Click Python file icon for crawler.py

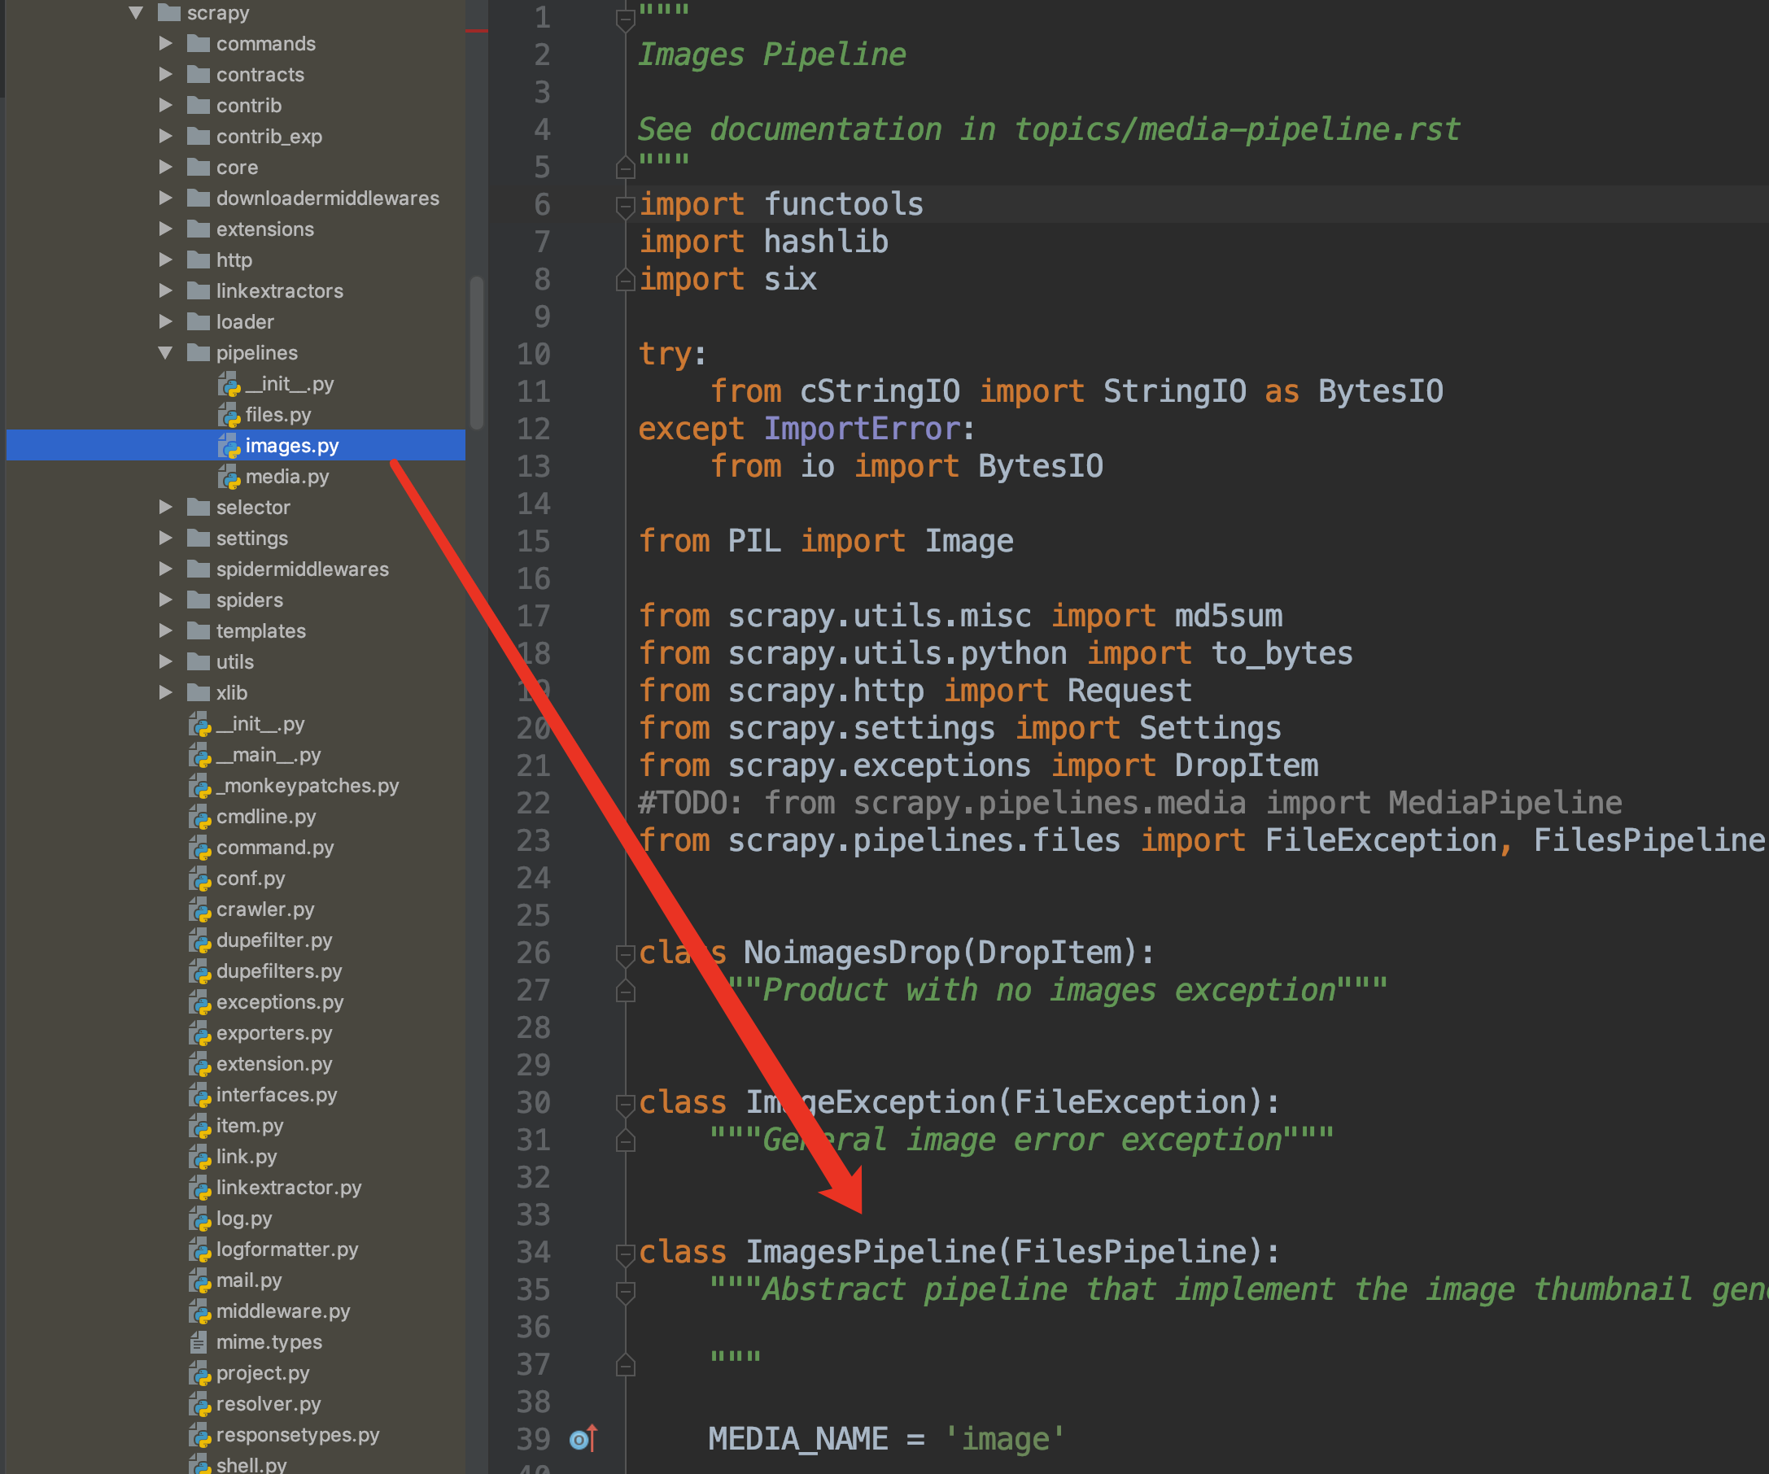[199, 909]
